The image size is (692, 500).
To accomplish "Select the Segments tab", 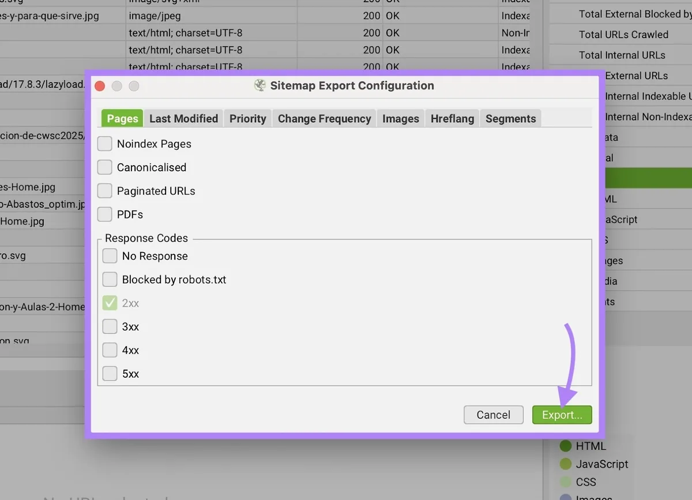I will (510, 118).
